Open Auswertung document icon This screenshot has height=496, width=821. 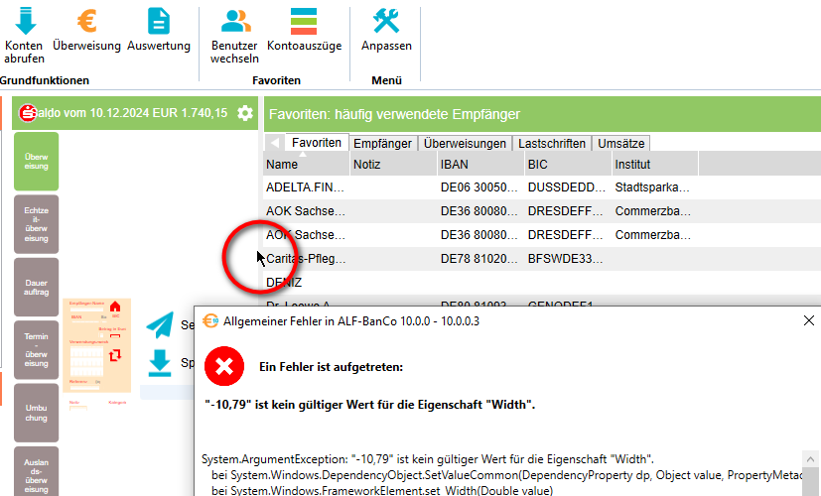point(159,21)
